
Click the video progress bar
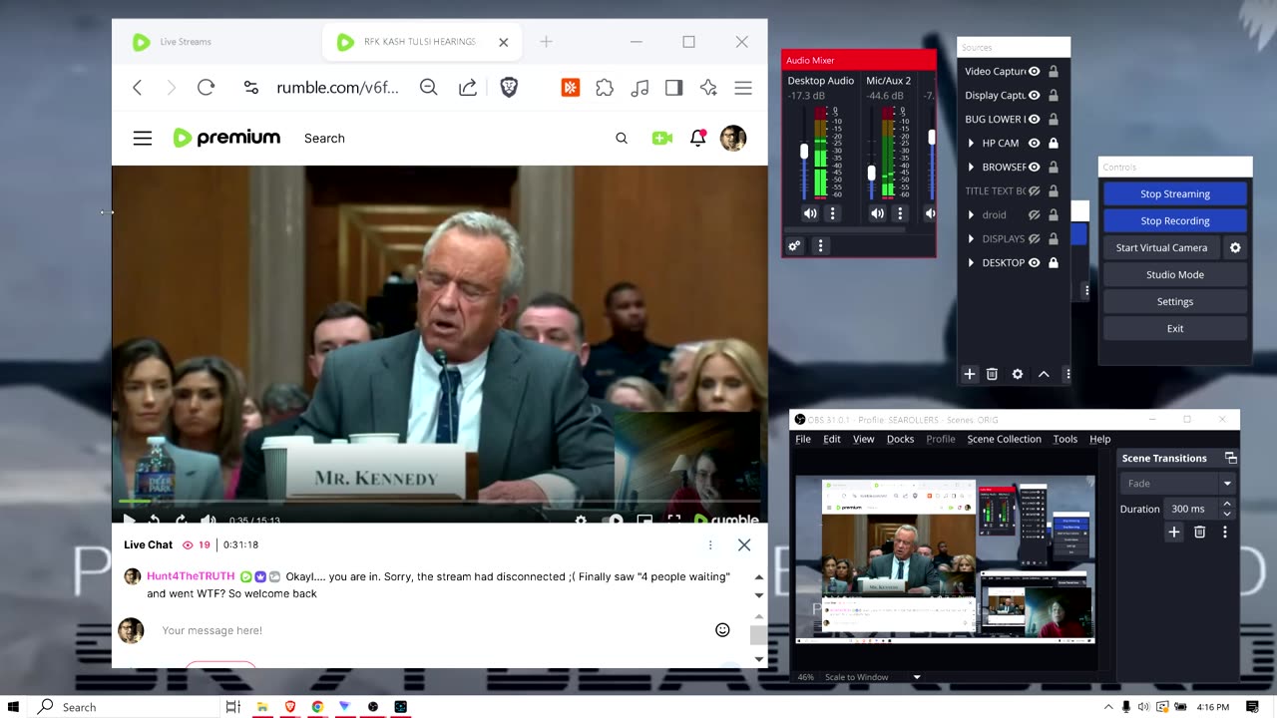coord(439,501)
